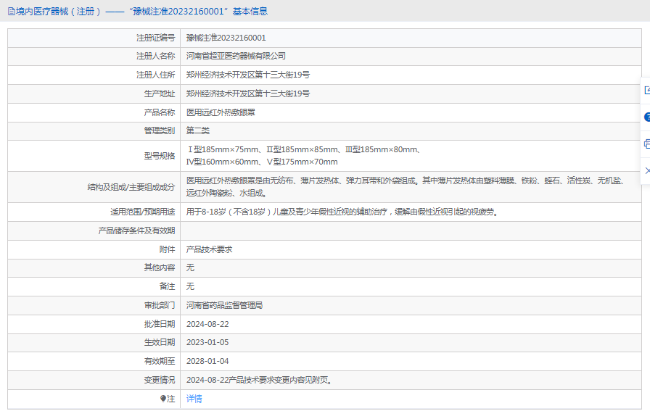Open the help question-mark icon
The image size is (650, 411).
tap(646, 117)
